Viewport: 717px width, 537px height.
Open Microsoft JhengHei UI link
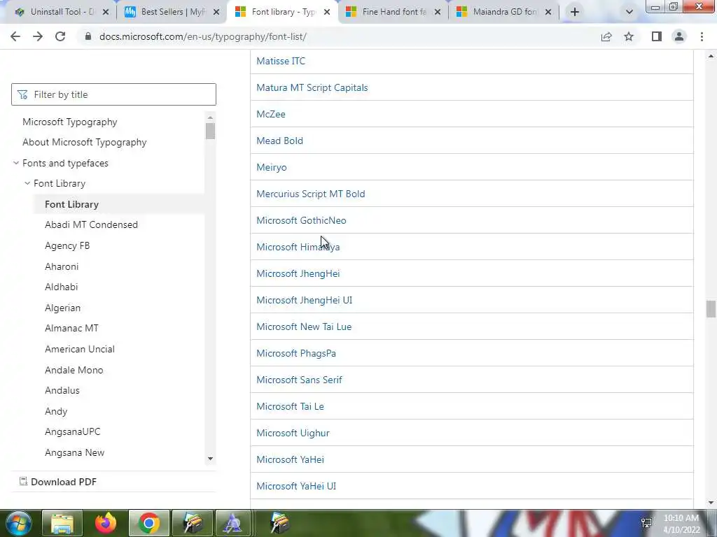304,300
